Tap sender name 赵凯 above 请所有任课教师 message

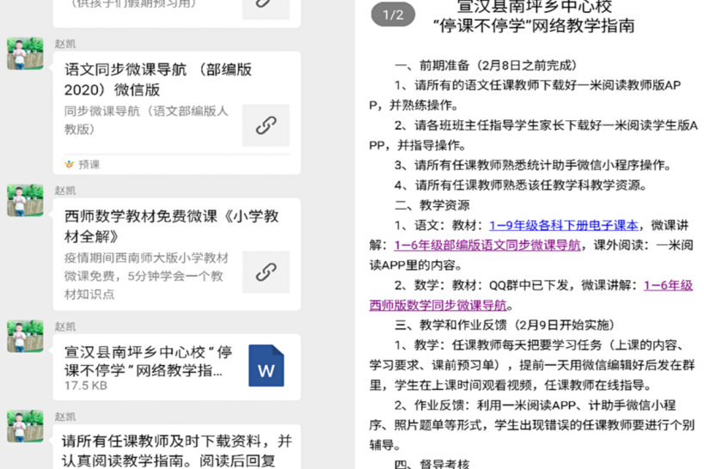point(65,417)
